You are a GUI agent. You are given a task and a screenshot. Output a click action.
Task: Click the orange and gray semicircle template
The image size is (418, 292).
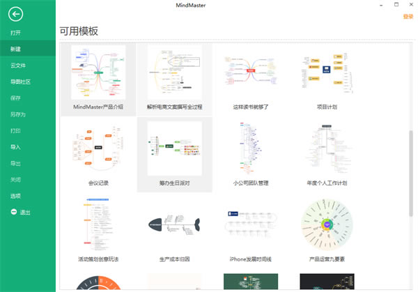click(x=98, y=282)
